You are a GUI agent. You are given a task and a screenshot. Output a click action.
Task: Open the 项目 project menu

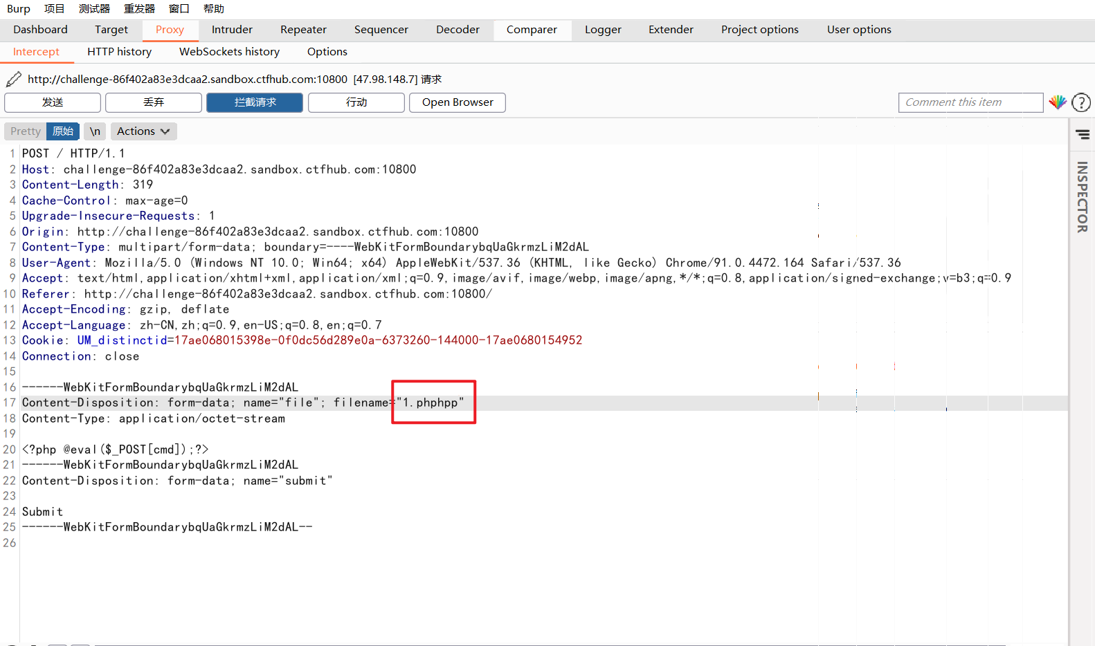coord(54,9)
